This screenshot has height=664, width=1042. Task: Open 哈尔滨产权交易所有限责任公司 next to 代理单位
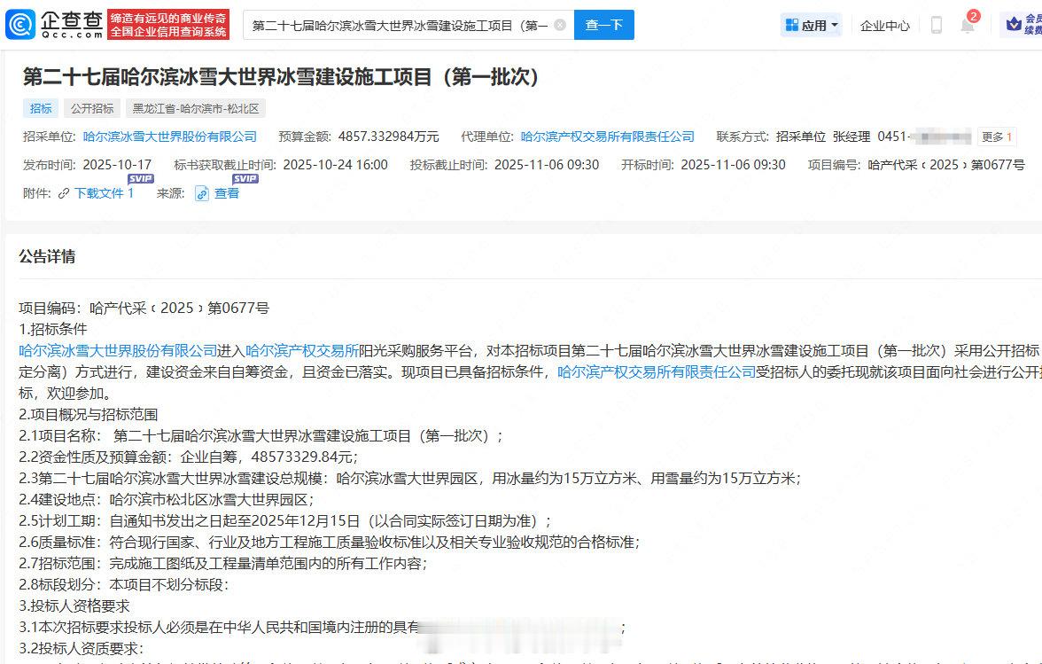coord(608,137)
